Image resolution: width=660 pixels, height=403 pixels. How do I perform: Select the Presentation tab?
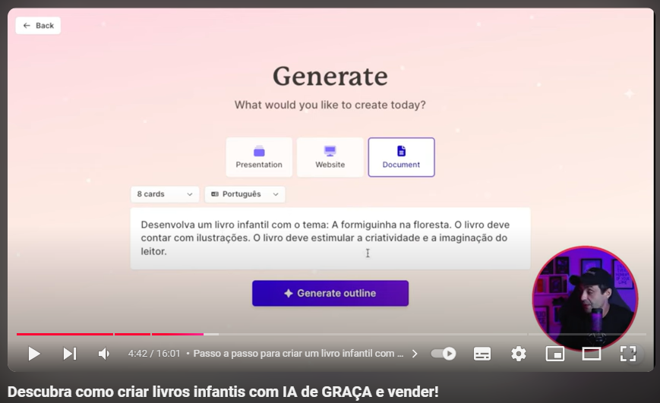coord(259,157)
